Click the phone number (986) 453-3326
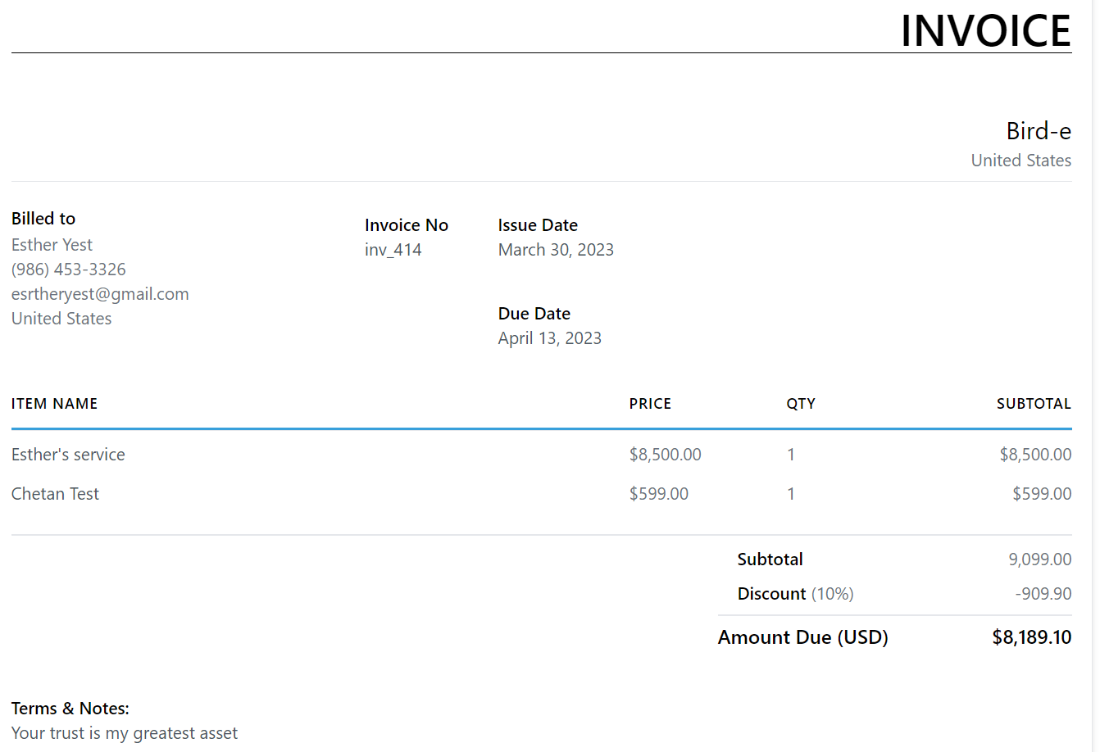 tap(69, 270)
